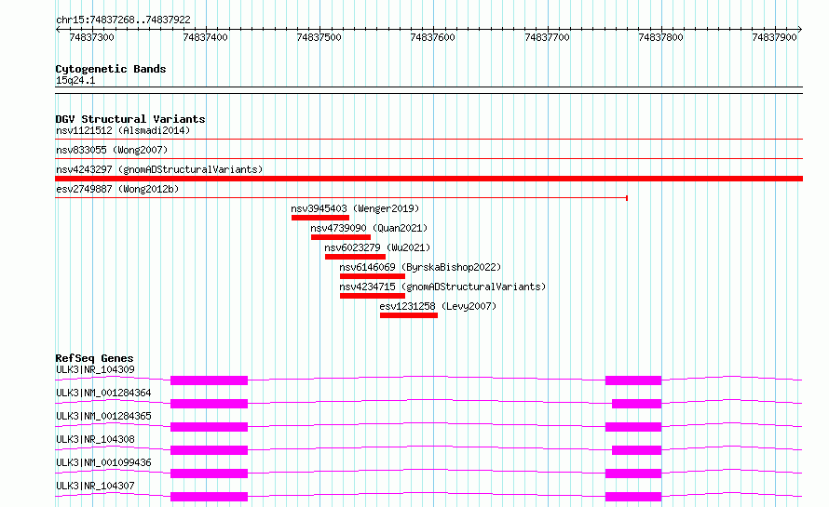Screen dimensions: 829x507
Task: Select the red bar under nsv4234715
Action: coord(373,296)
